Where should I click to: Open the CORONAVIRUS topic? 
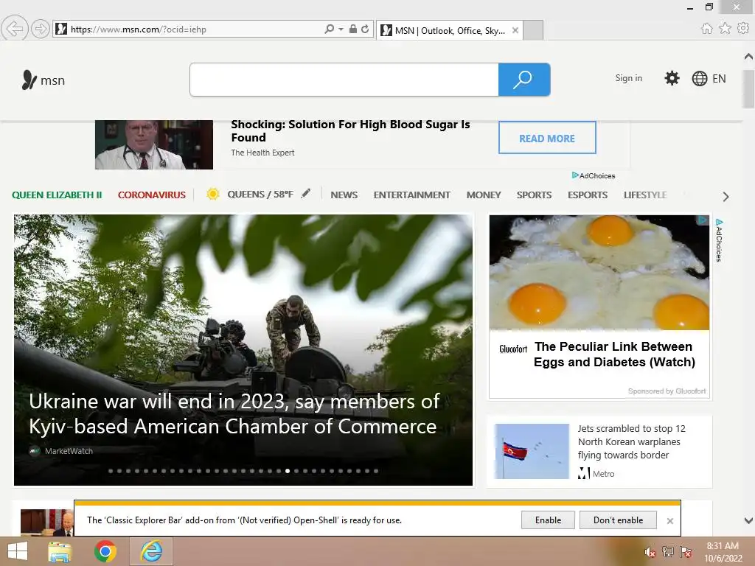[x=152, y=195]
